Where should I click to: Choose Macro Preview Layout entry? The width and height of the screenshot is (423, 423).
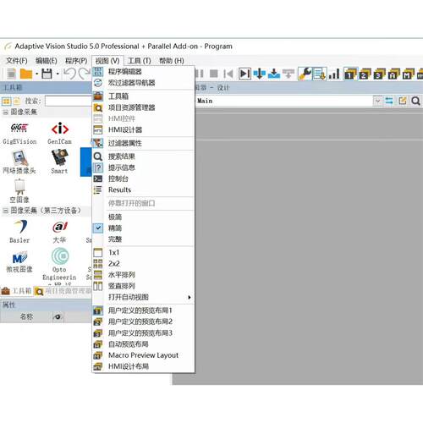(x=143, y=355)
